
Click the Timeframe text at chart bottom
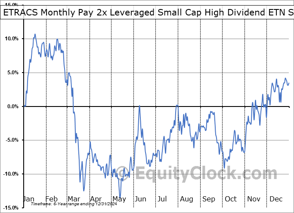[x=70, y=204]
